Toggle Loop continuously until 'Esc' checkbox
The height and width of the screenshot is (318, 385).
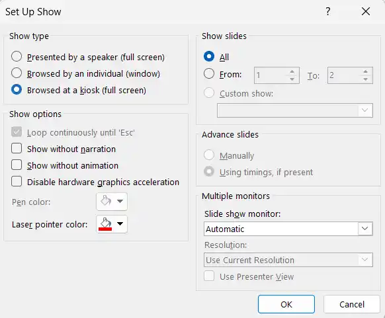click(17, 132)
